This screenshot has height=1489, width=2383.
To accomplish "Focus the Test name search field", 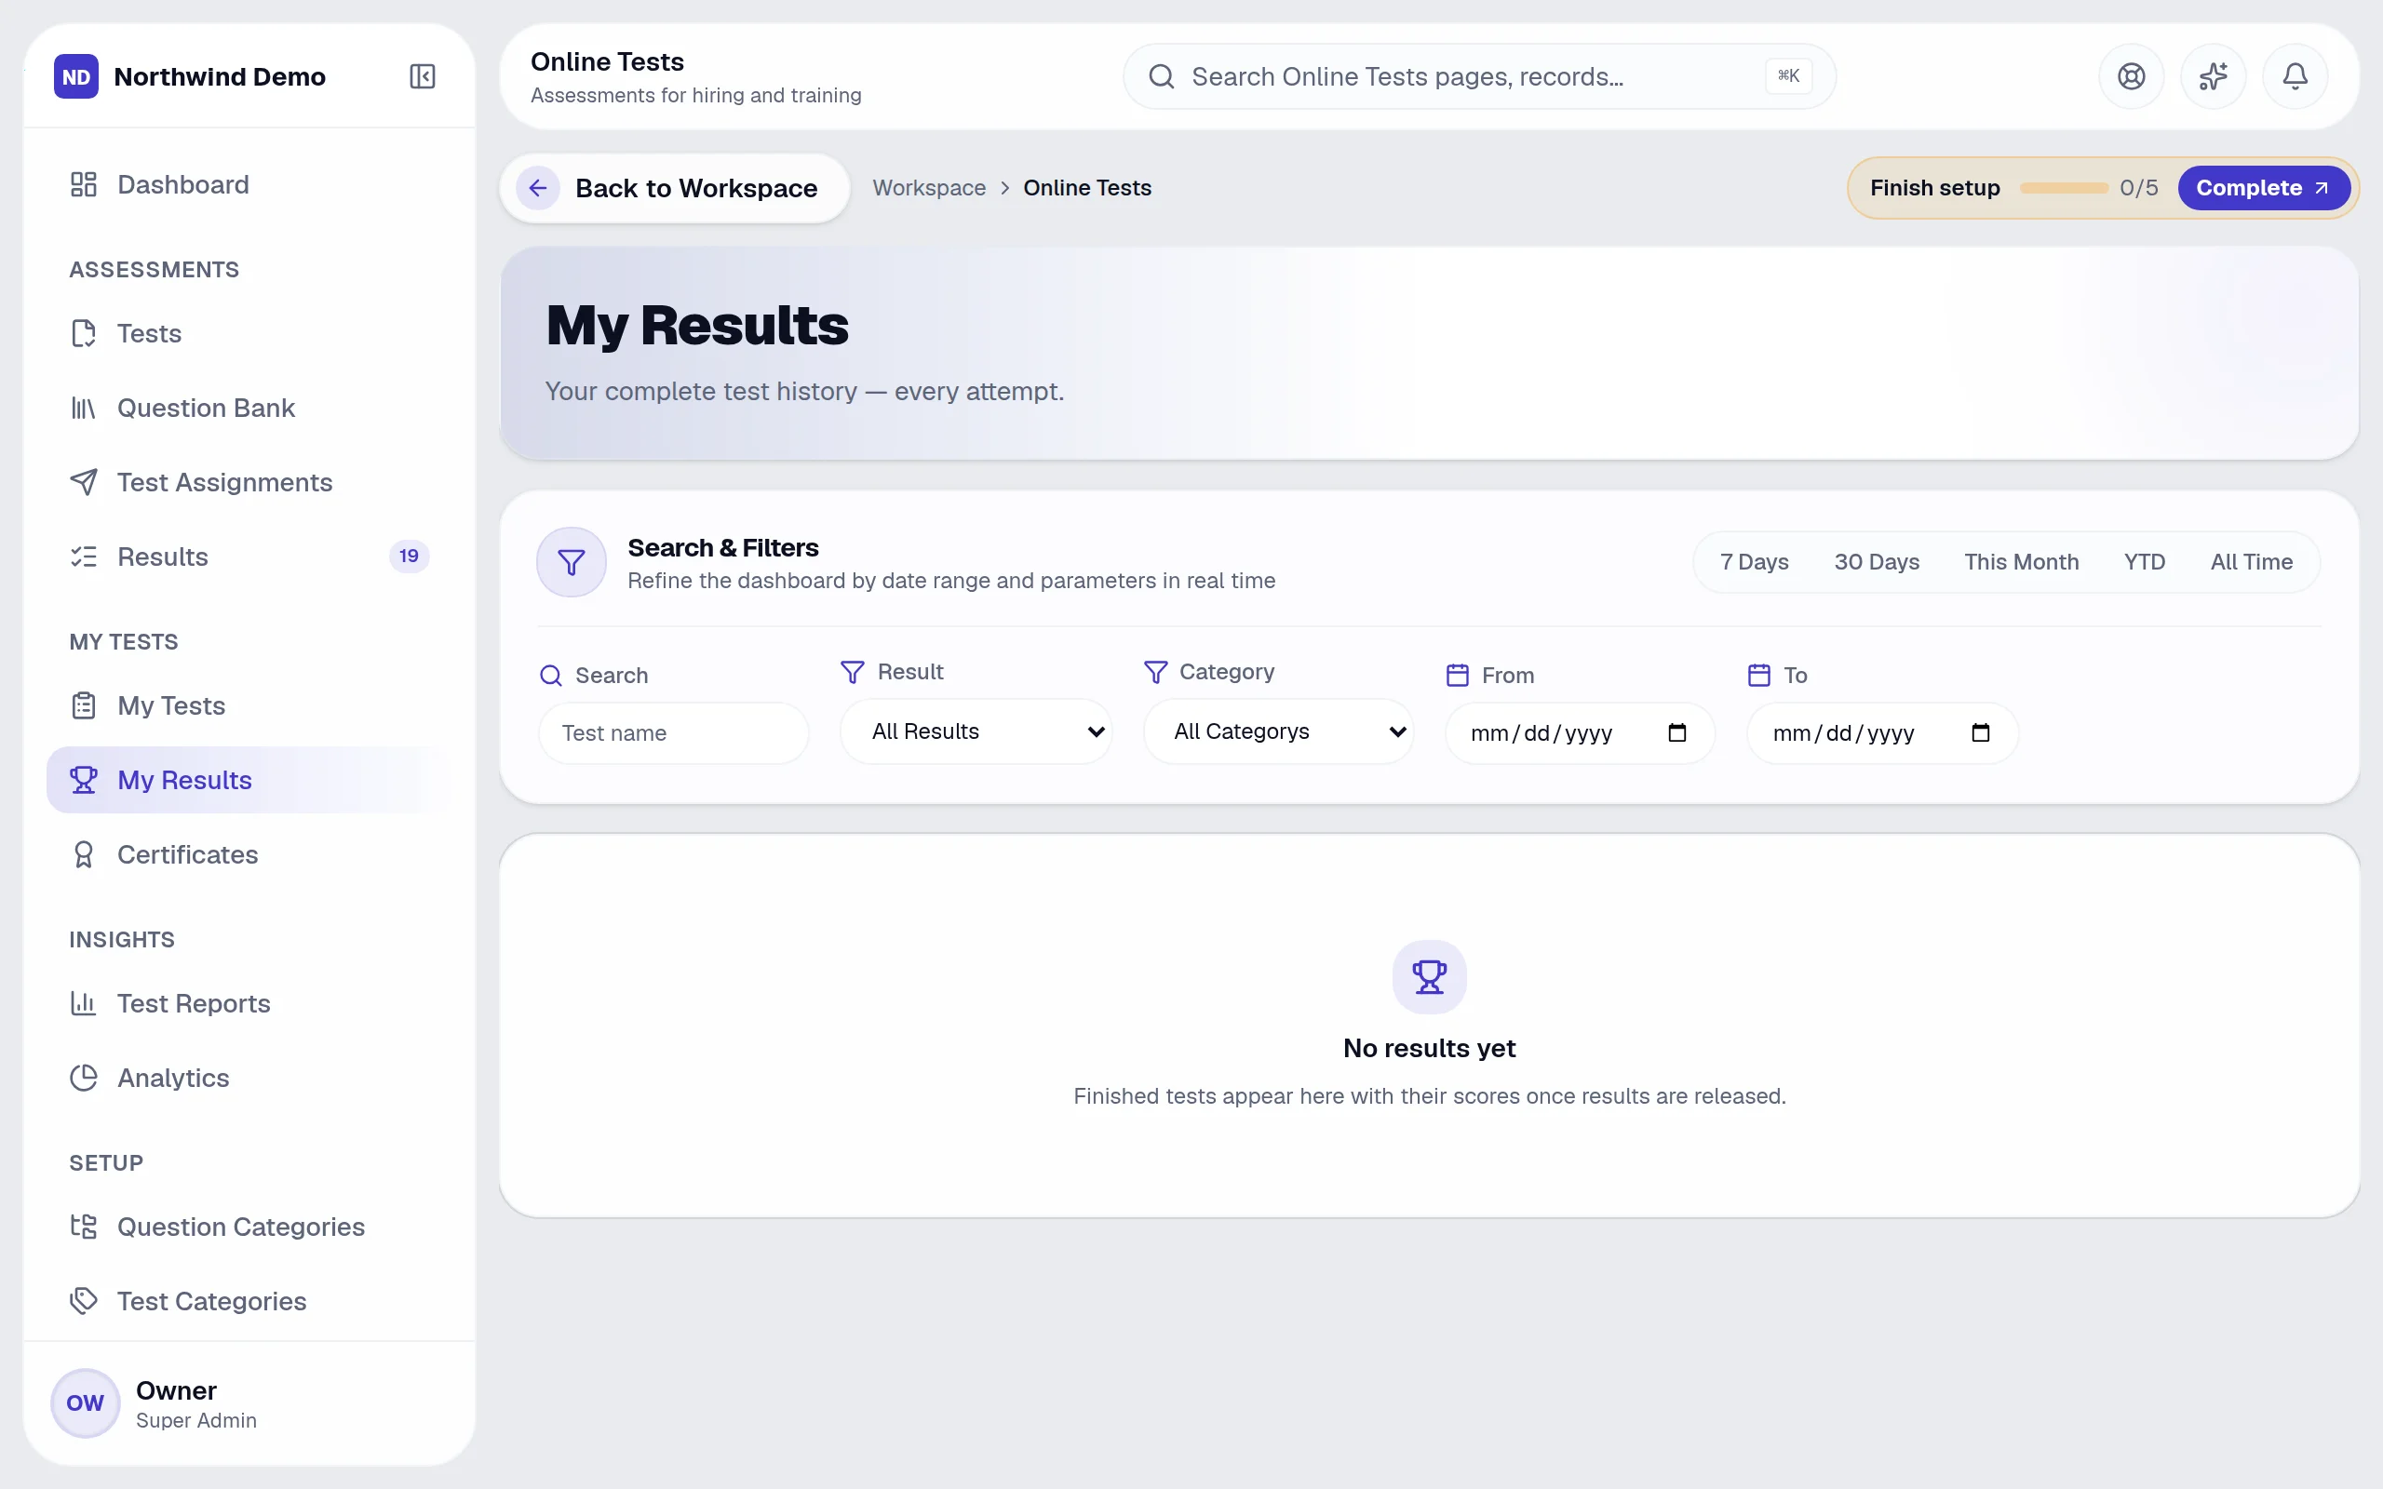I will 674,732.
